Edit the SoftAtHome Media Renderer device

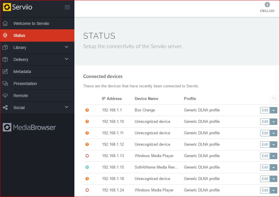[265, 167]
